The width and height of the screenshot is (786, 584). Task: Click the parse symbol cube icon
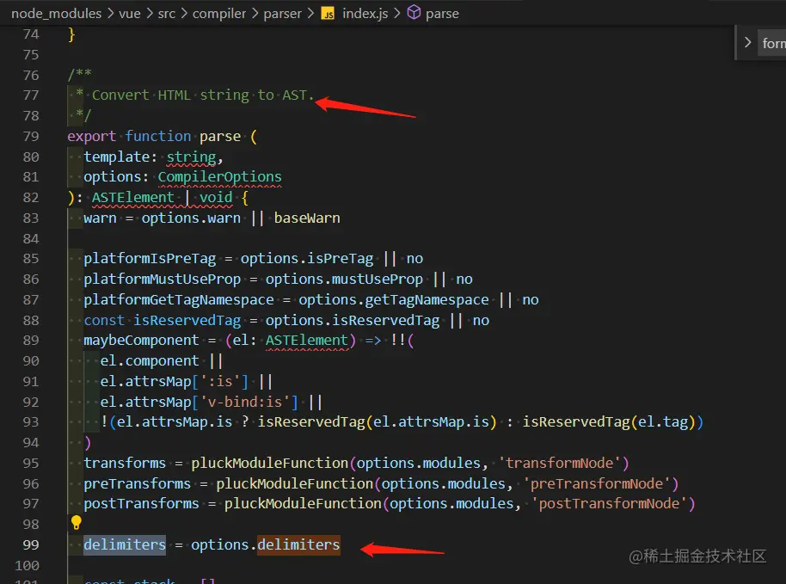tap(414, 13)
